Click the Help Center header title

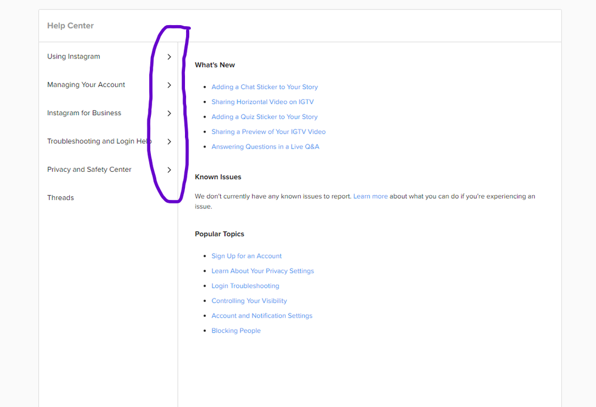pyautogui.click(x=70, y=26)
